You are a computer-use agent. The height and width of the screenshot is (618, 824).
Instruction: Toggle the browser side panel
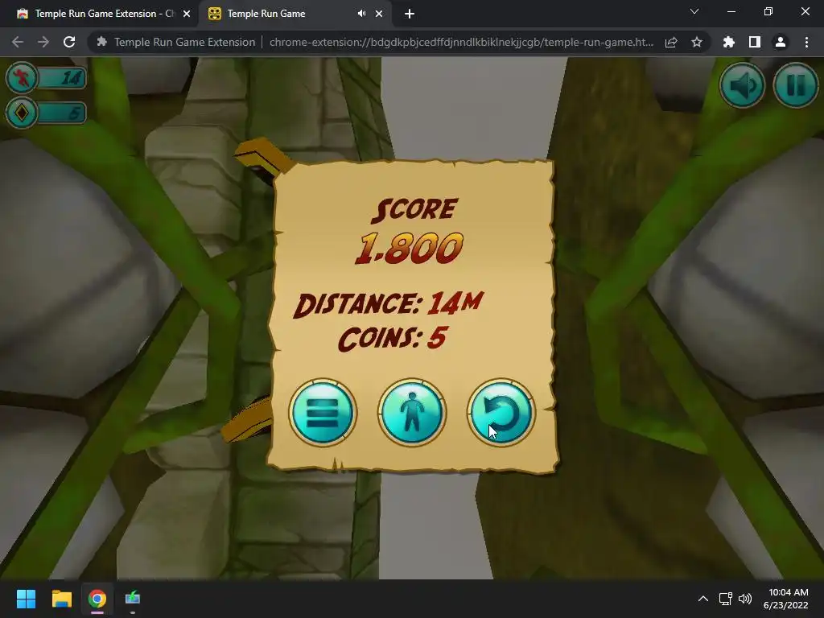[755, 42]
